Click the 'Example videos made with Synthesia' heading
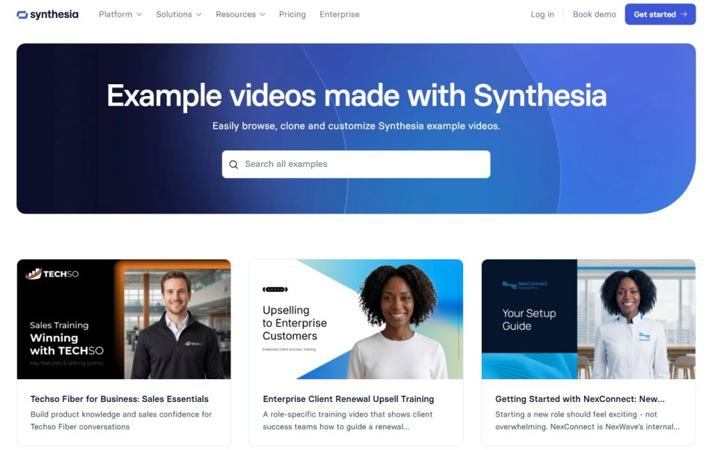Image resolution: width=713 pixels, height=450 pixels. [356, 96]
